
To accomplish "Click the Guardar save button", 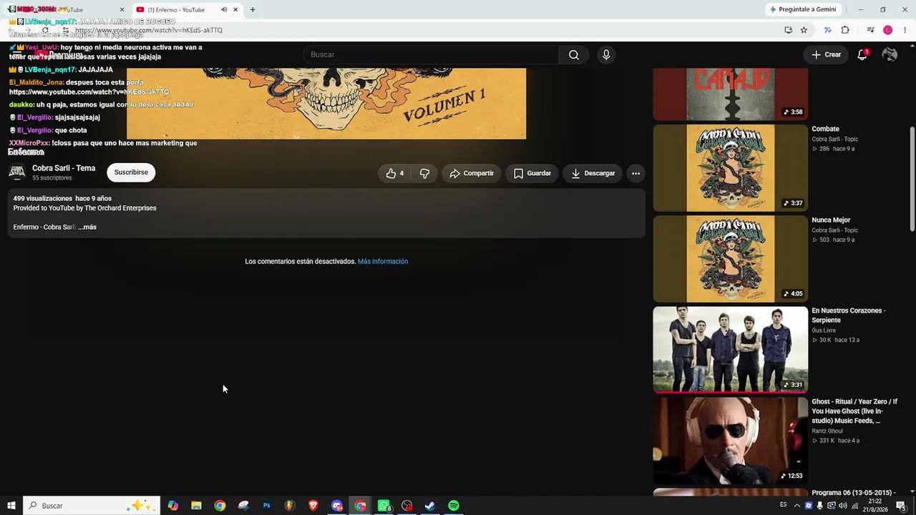I will 532,173.
